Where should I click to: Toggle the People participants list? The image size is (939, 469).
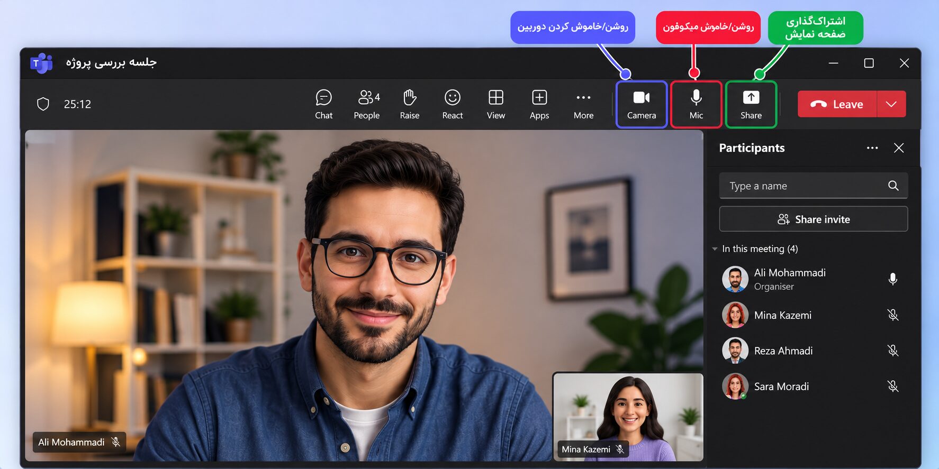coord(367,104)
